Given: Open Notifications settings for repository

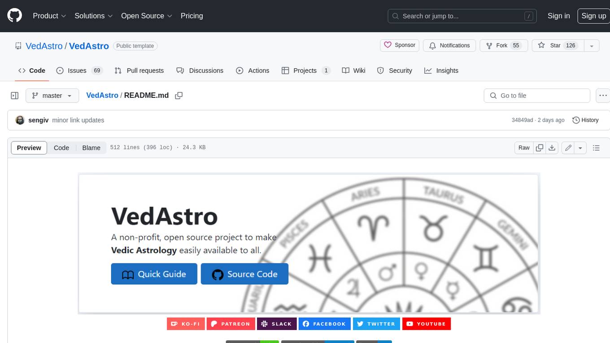Looking at the screenshot, I should [449, 45].
